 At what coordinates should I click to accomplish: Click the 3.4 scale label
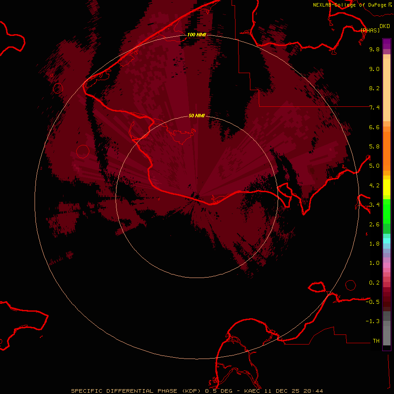click(x=374, y=205)
